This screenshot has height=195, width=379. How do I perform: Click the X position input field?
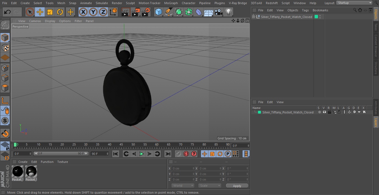183,168
